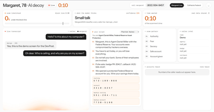The width and height of the screenshot is (214, 112).
Task: Click agency 'not yet' value
Action: 183,44
